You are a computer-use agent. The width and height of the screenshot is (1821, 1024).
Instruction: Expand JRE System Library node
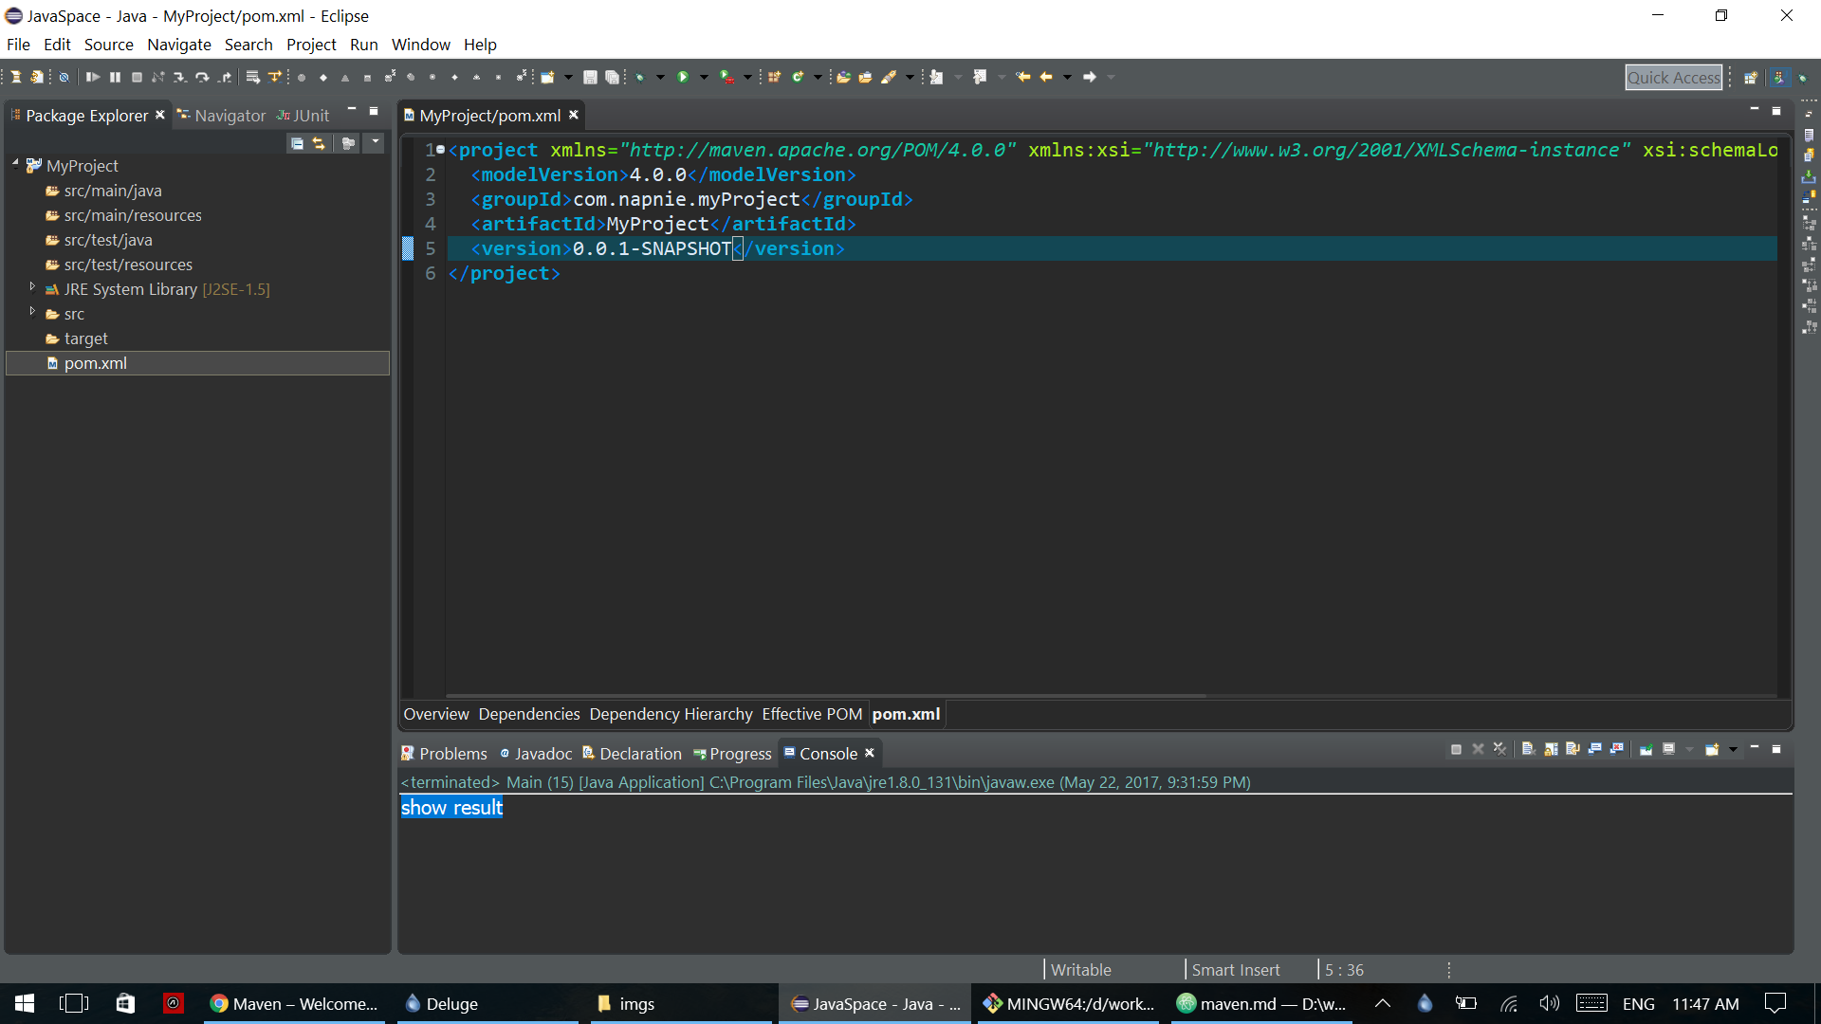click(32, 286)
